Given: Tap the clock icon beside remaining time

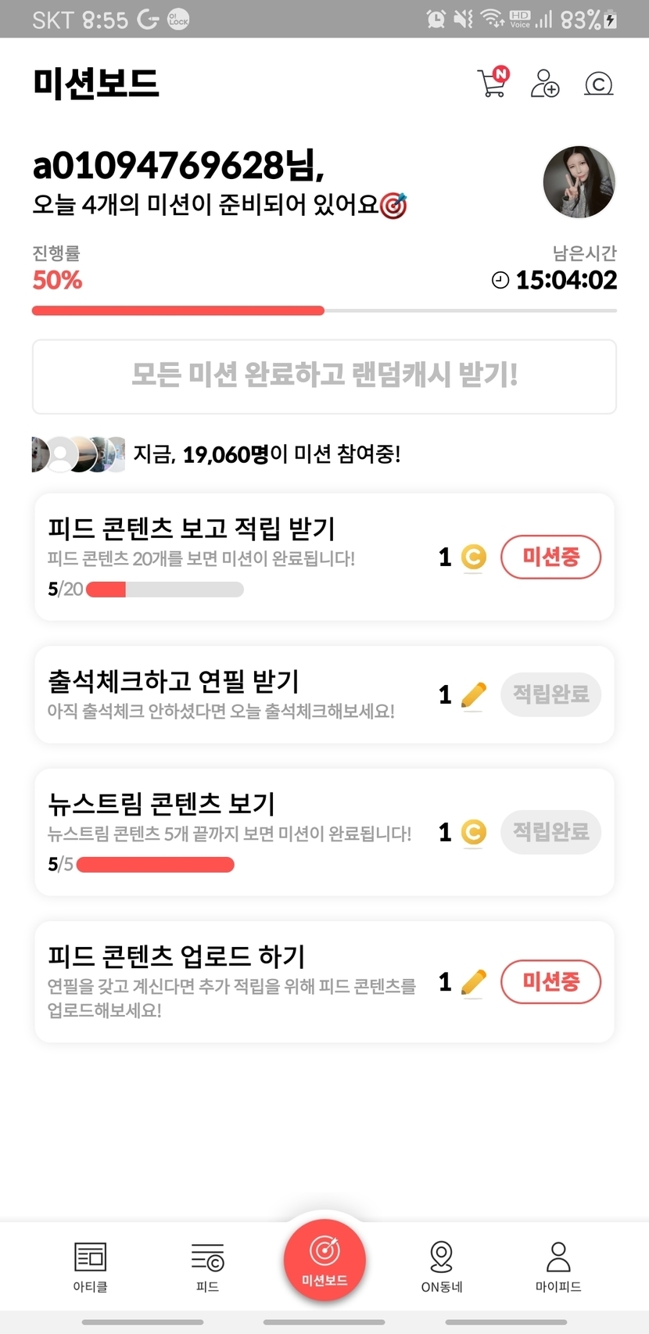Looking at the screenshot, I should [500, 280].
